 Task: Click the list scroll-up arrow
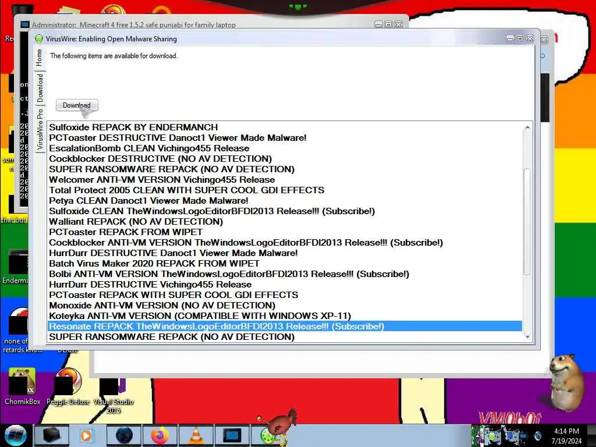(527, 127)
